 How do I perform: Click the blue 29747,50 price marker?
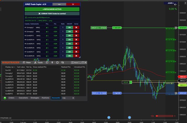point(182,93)
